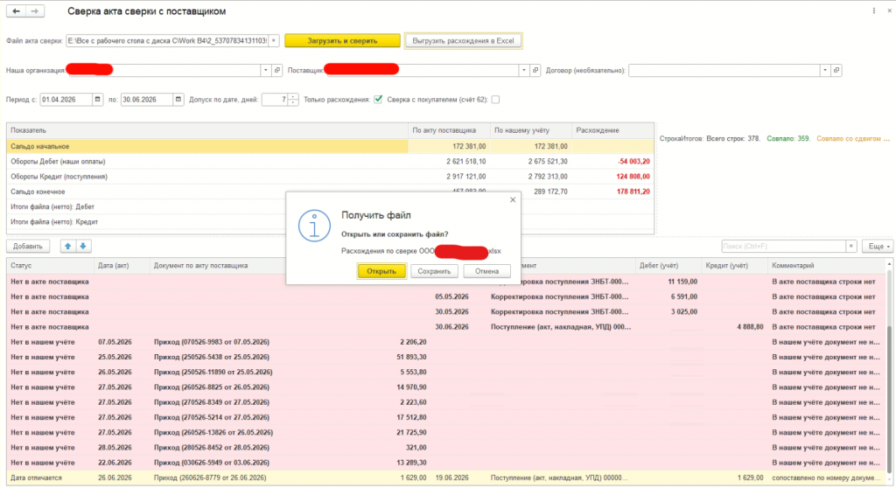Select the 'Дата отличается' status row
896x488 pixels.
446,478
